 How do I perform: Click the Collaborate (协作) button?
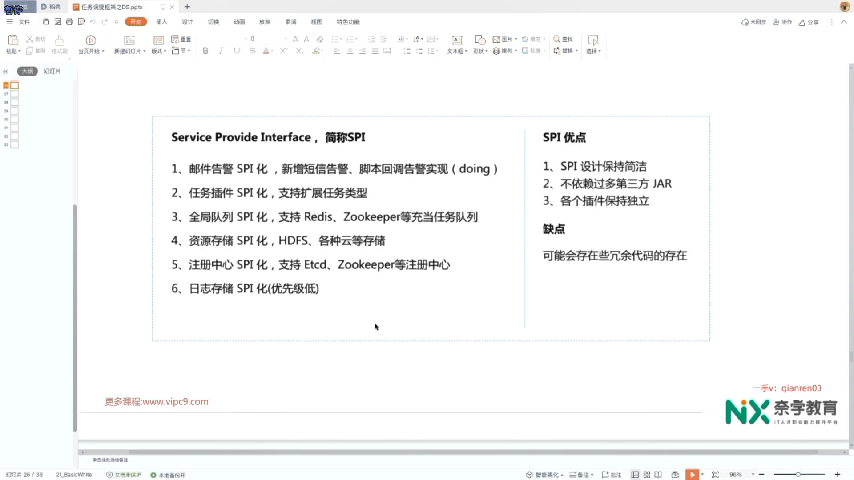(x=783, y=22)
